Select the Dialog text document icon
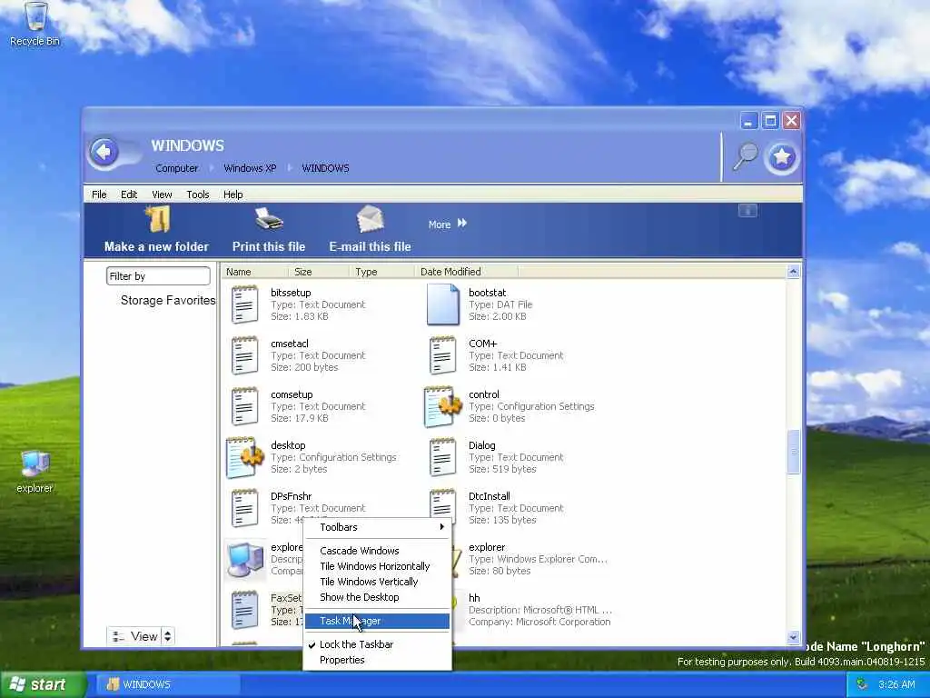Screen dimensions: 930x698 click(x=442, y=457)
